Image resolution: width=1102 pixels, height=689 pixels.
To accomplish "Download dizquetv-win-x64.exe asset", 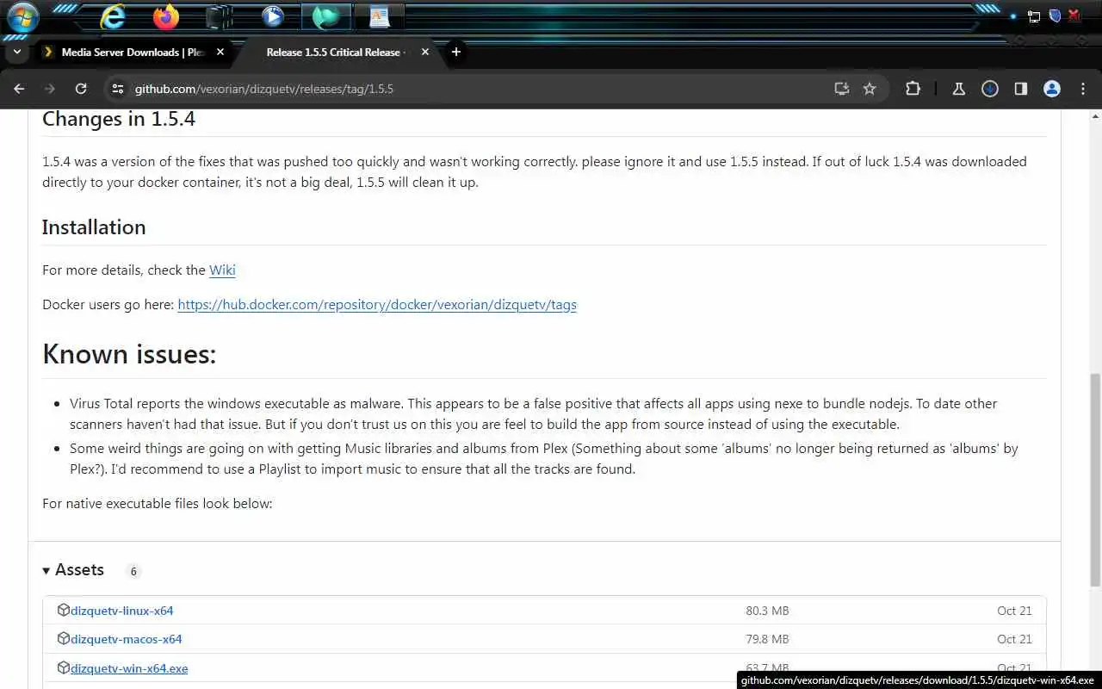I will pyautogui.click(x=129, y=668).
